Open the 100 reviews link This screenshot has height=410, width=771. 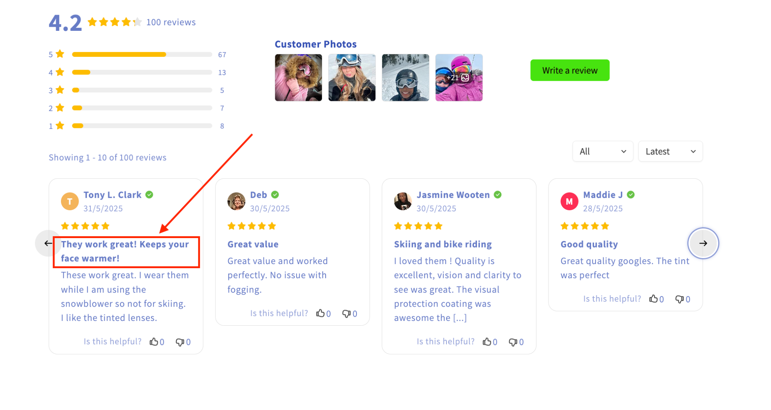tap(171, 22)
